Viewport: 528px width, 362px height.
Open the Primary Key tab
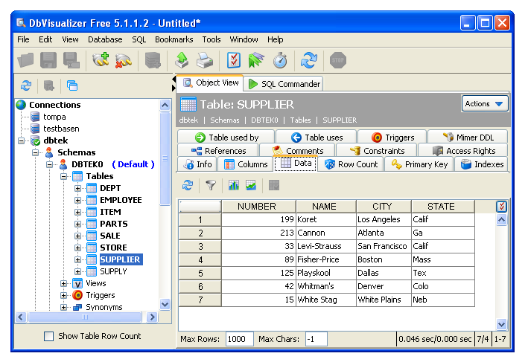coord(419,164)
